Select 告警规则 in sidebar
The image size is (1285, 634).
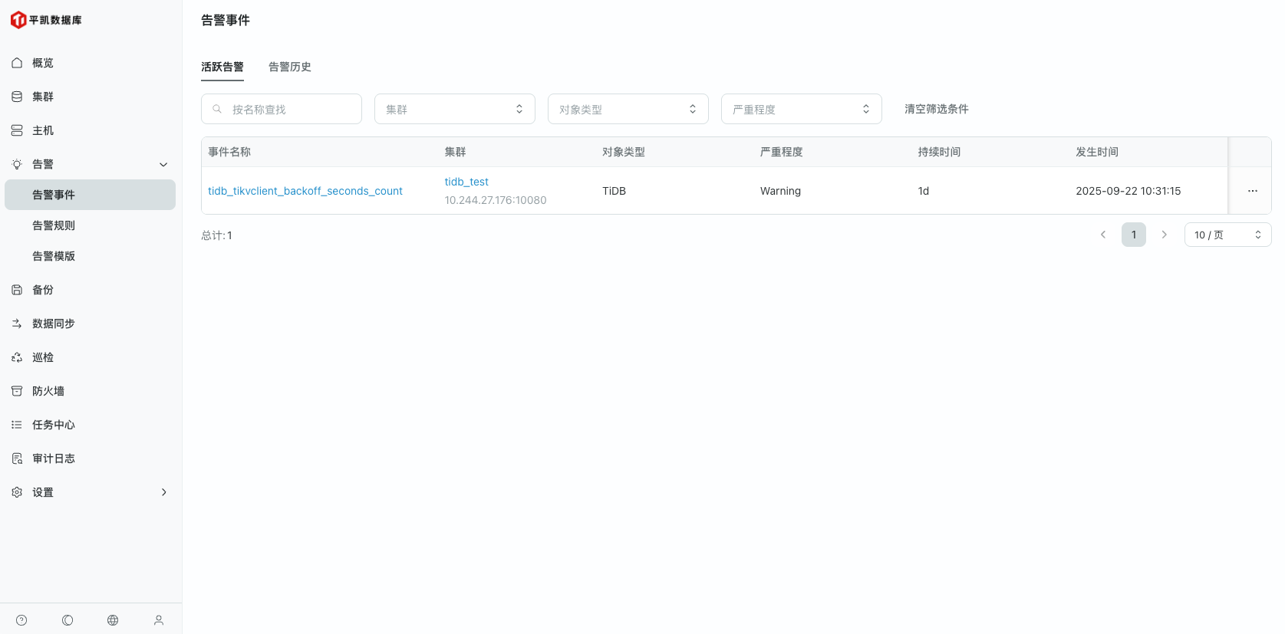coord(54,225)
